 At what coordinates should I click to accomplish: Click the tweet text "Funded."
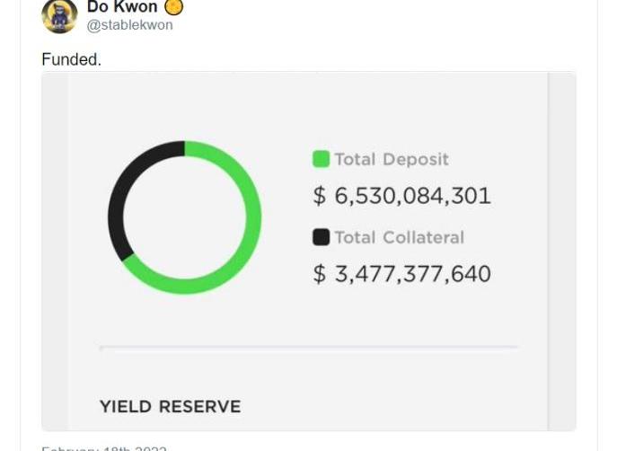71,59
